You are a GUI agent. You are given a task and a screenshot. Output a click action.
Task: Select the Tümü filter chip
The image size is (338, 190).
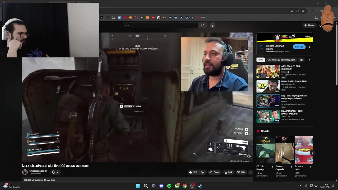pyautogui.click(x=261, y=60)
